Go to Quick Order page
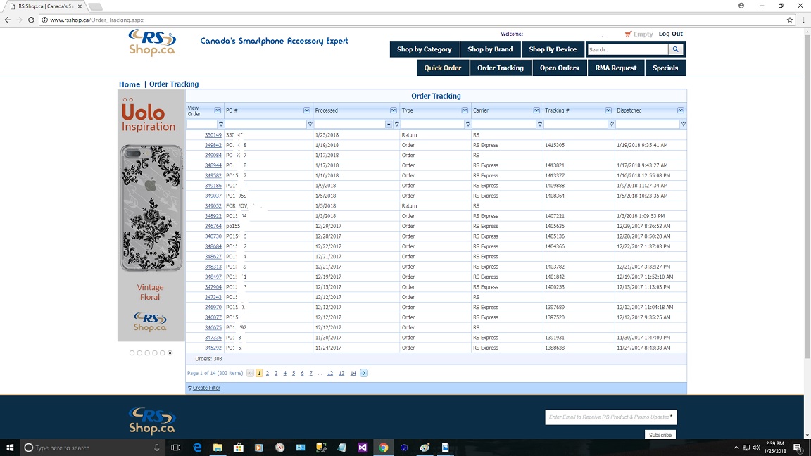This screenshot has width=811, height=456. [443, 68]
